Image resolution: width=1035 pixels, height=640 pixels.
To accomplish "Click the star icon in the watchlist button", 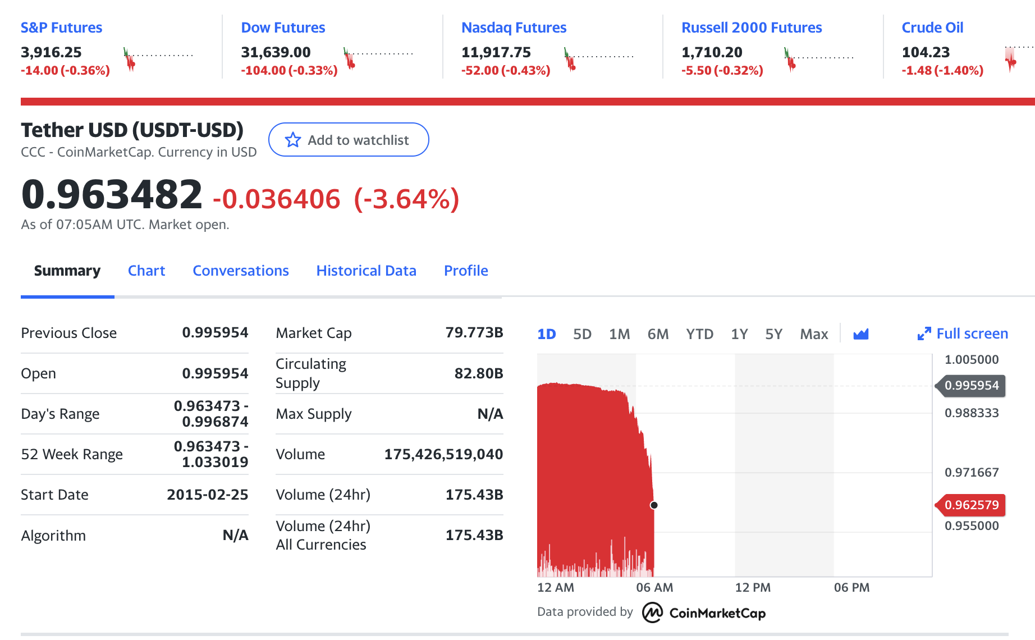I will point(292,140).
